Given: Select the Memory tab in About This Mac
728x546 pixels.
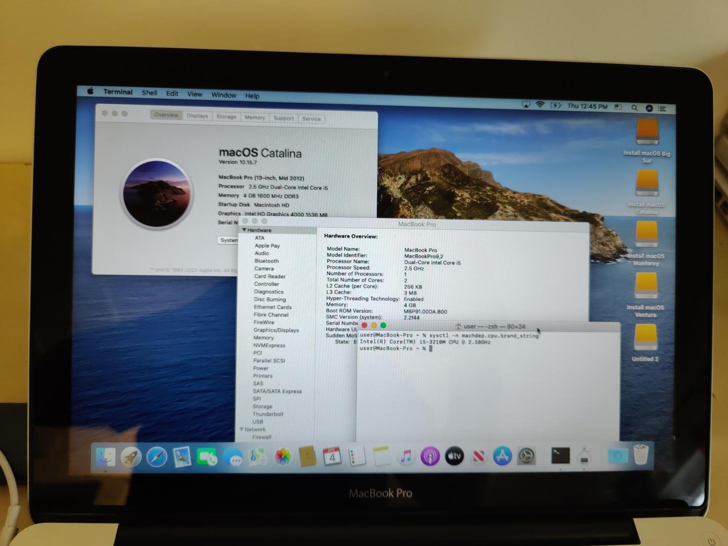Looking at the screenshot, I should 255,117.
